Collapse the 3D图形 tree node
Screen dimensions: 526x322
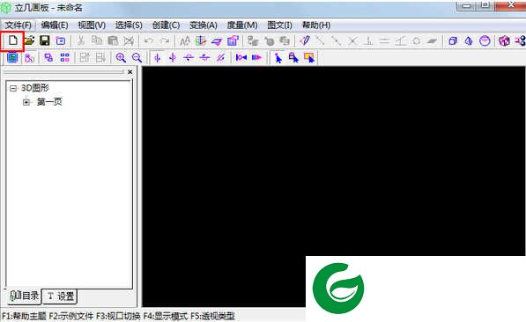click(x=13, y=89)
